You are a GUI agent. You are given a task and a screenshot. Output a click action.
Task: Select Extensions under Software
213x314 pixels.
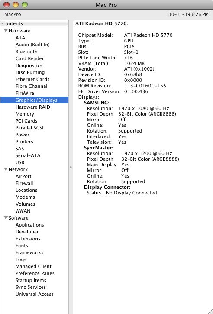pos(28,239)
